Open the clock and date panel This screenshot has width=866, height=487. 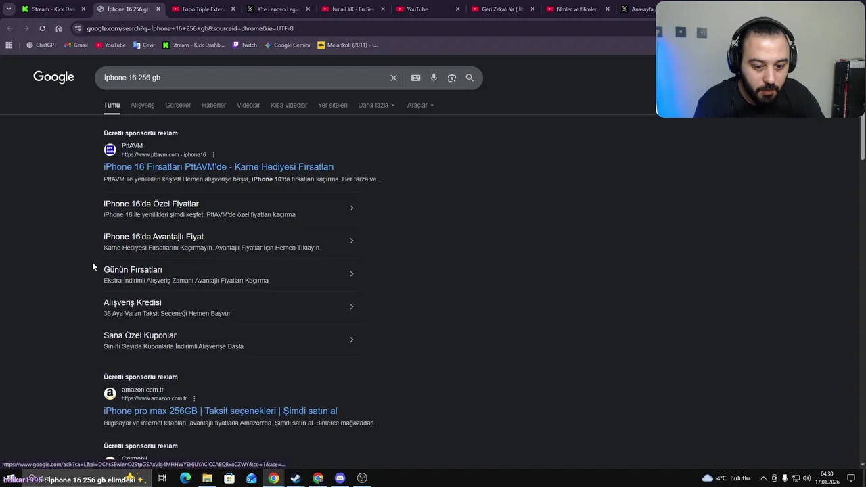[x=827, y=478]
